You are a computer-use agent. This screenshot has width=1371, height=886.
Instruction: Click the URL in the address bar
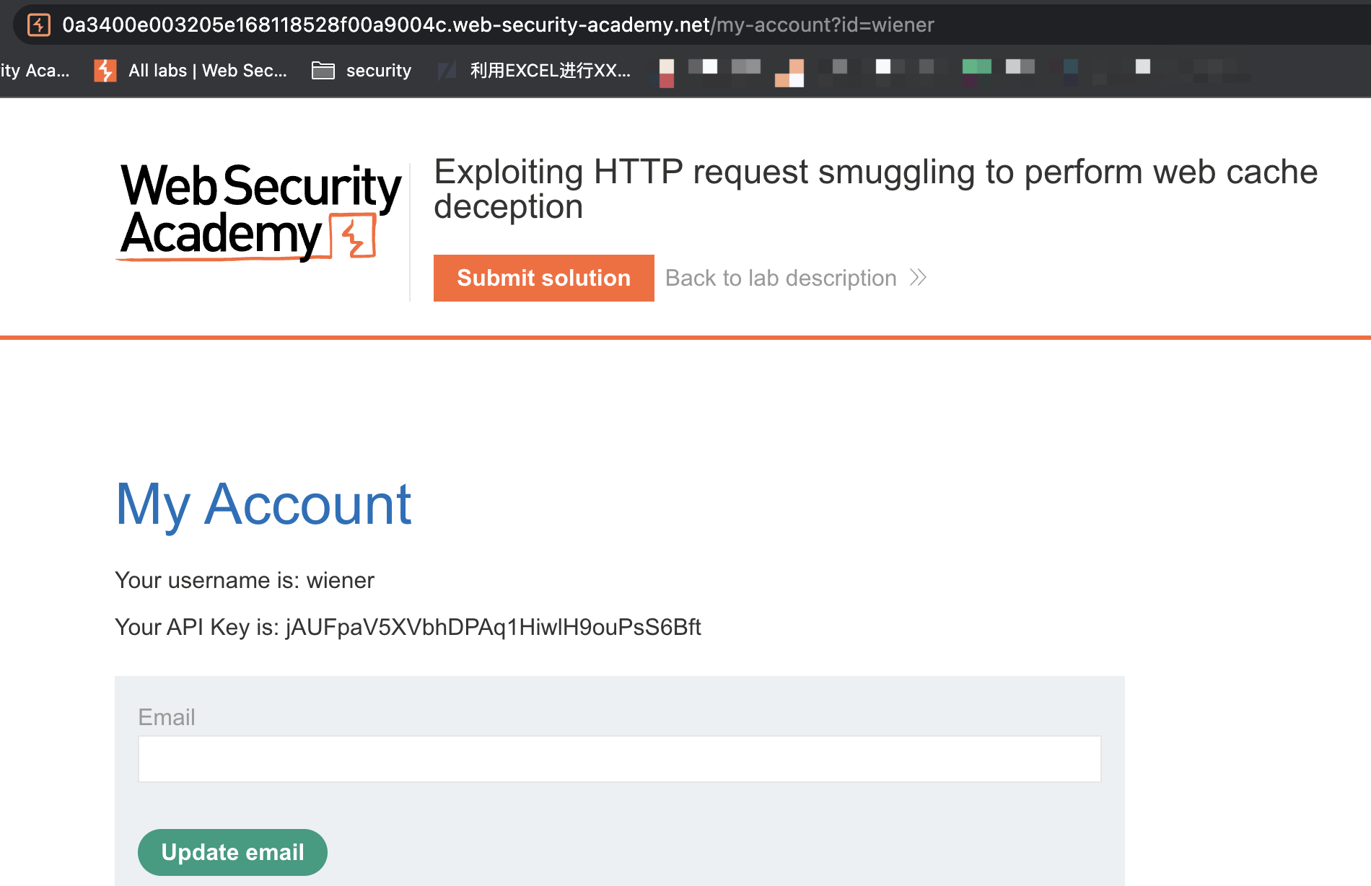[498, 25]
